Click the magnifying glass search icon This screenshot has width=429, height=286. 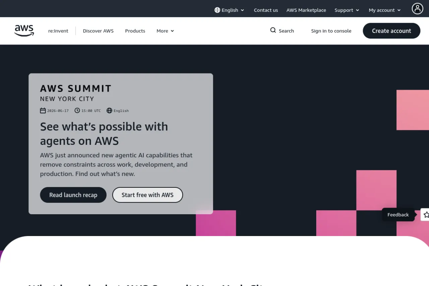tap(273, 30)
